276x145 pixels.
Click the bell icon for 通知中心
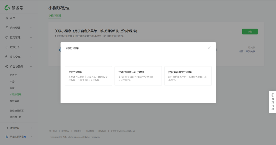(7, 128)
